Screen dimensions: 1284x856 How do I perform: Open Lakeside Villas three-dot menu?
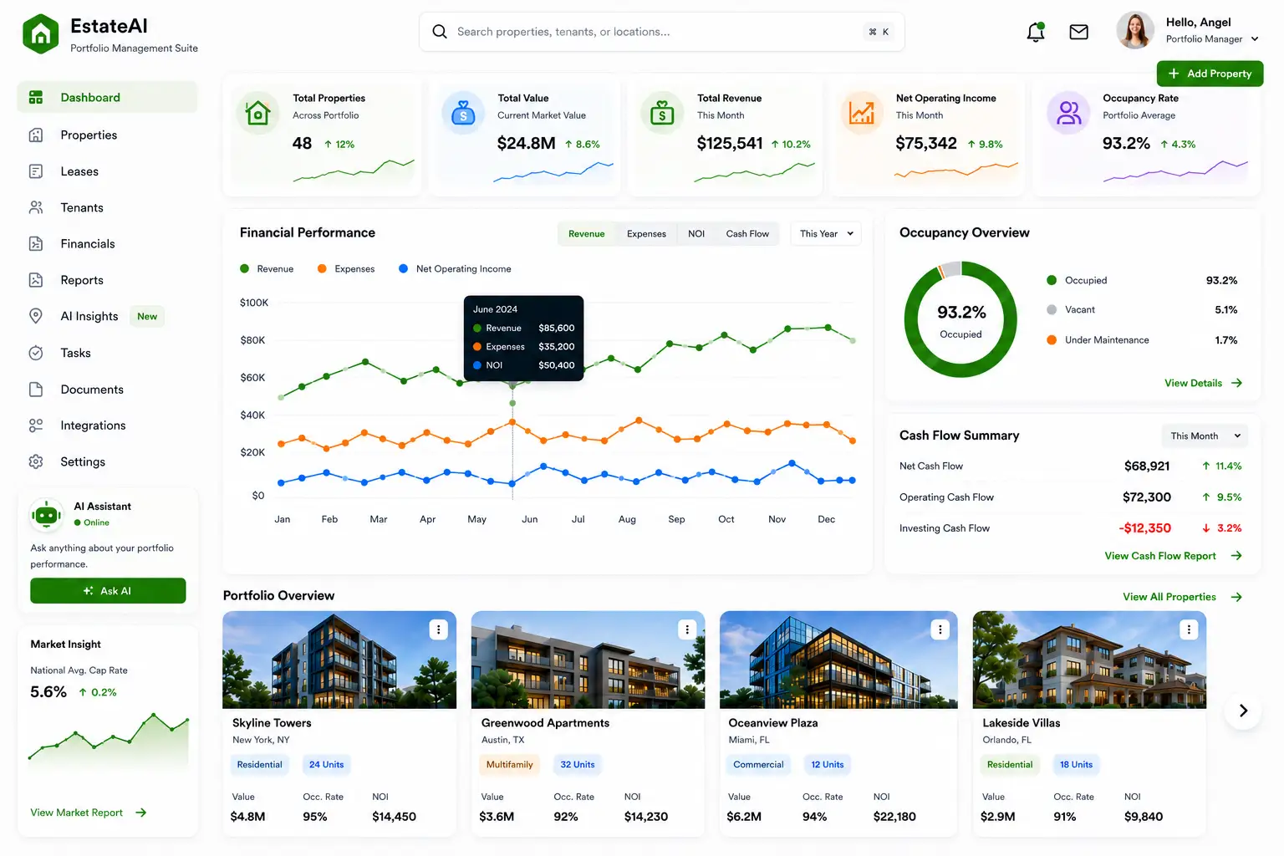pyautogui.click(x=1189, y=629)
